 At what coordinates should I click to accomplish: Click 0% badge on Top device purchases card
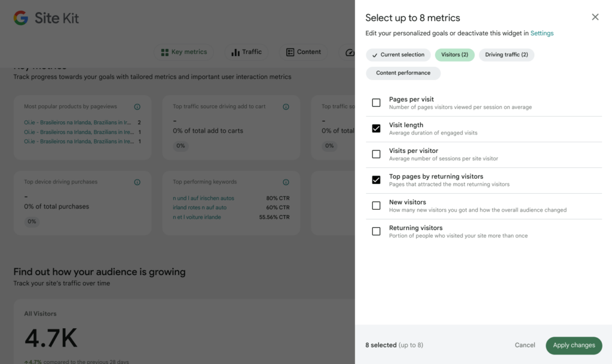[x=32, y=222]
